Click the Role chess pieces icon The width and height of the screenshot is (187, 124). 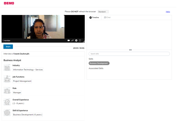pos(7,90)
